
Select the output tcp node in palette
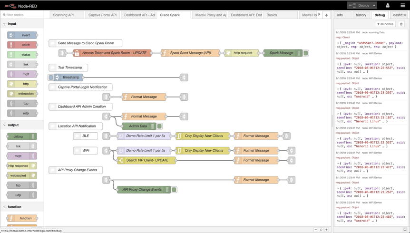[x=22, y=185]
